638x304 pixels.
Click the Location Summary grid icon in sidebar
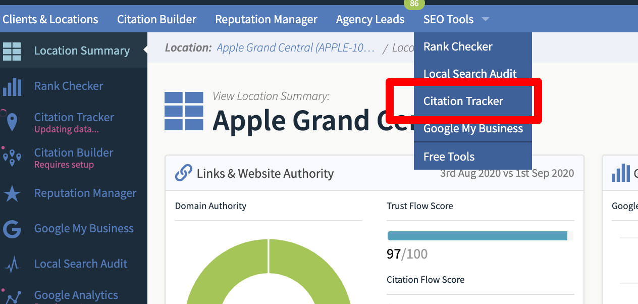(12, 51)
